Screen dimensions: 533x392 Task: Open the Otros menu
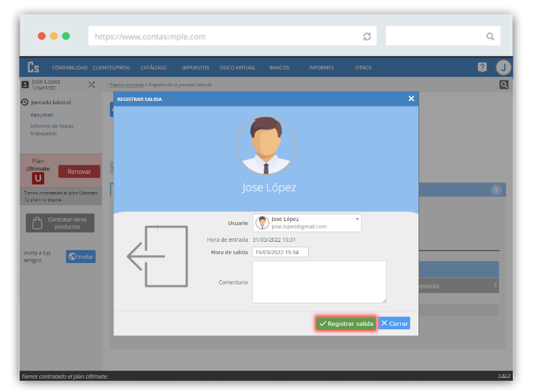(364, 68)
